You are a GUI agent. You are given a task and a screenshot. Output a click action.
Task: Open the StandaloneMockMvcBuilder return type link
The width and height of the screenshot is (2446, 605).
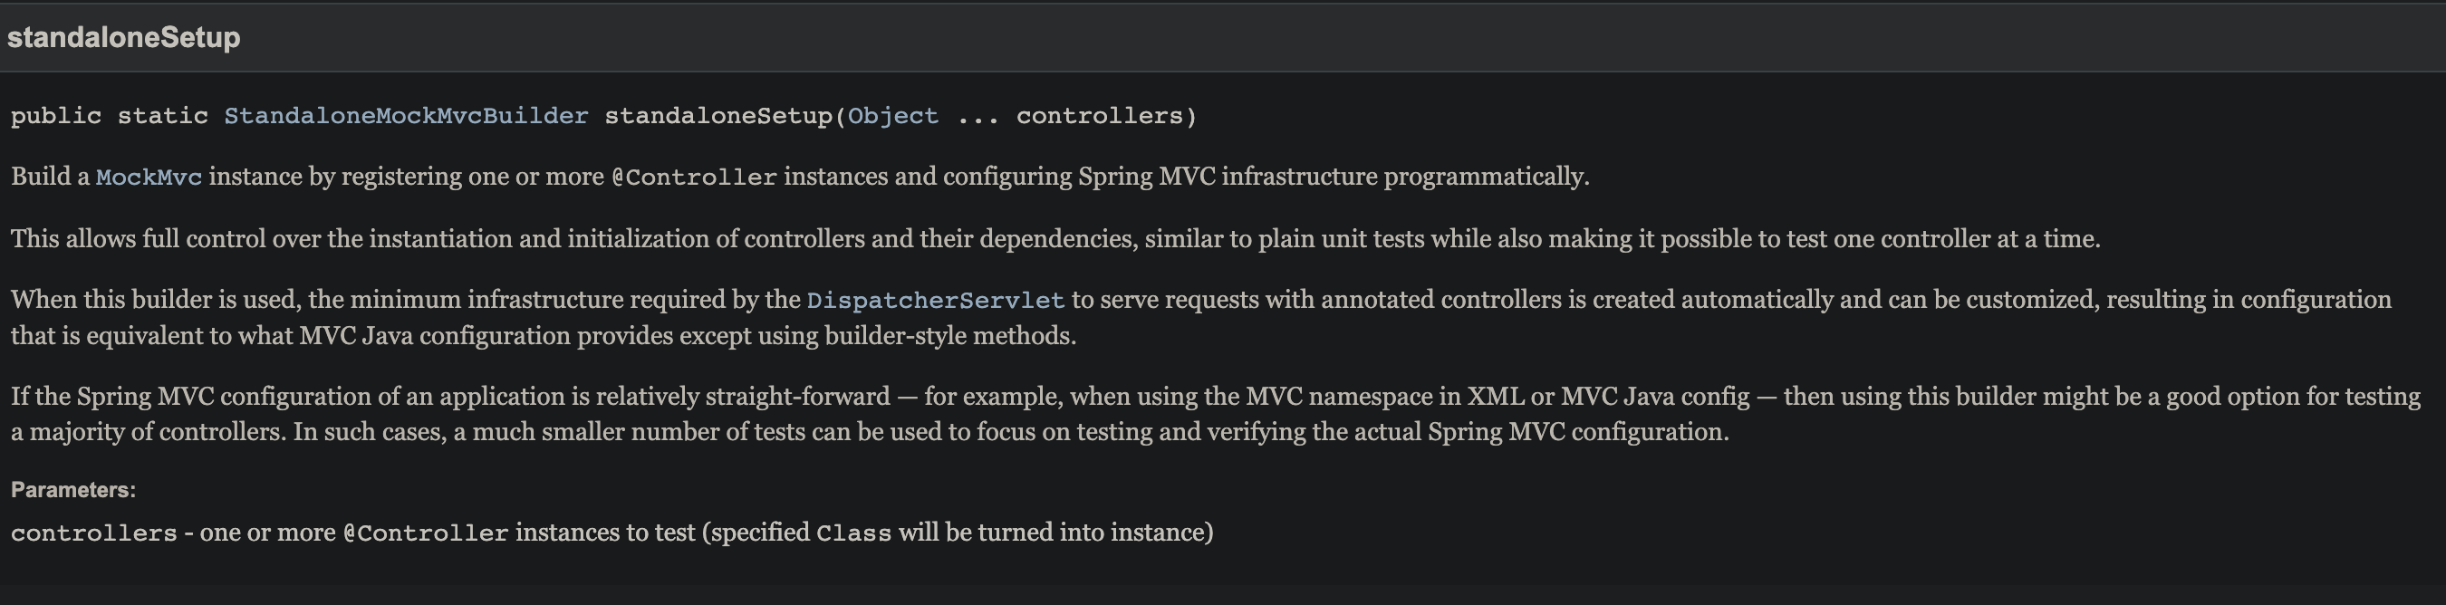pos(406,116)
